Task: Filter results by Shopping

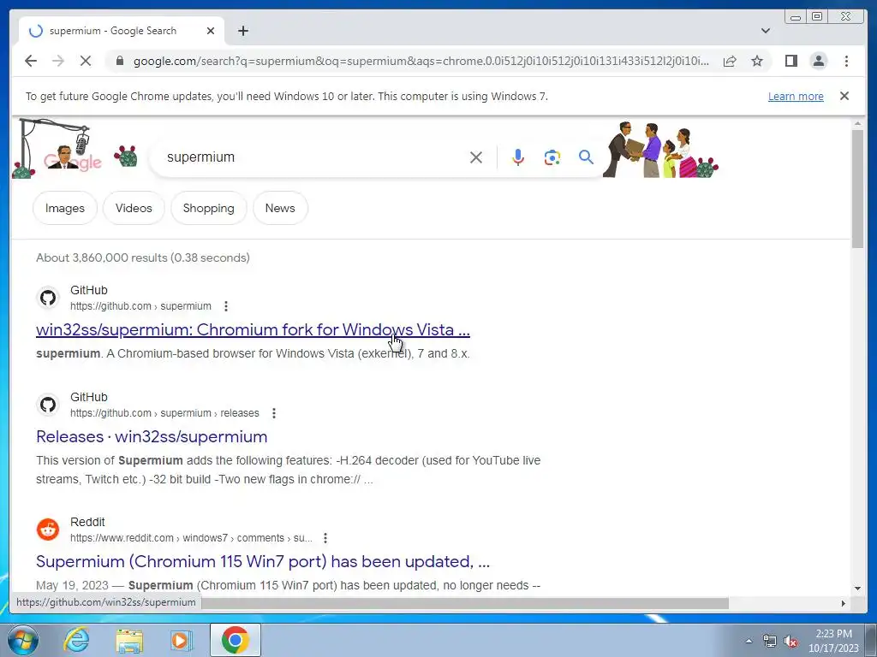Action: click(209, 208)
